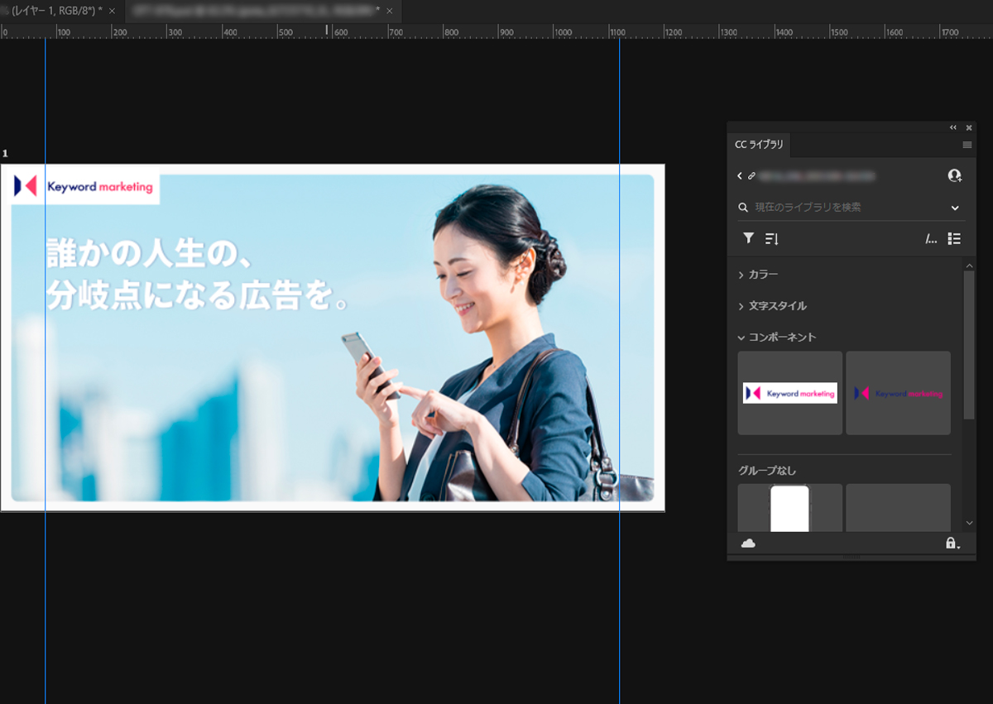This screenshot has width=993, height=704.
Task: Open the search scope dropdown arrow
Action: (x=955, y=208)
